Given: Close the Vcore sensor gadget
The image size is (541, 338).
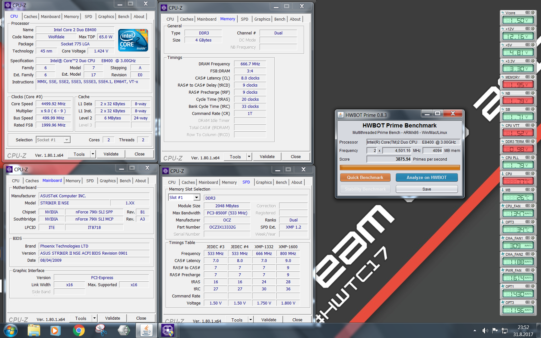Looking at the screenshot, I should 533,13.
